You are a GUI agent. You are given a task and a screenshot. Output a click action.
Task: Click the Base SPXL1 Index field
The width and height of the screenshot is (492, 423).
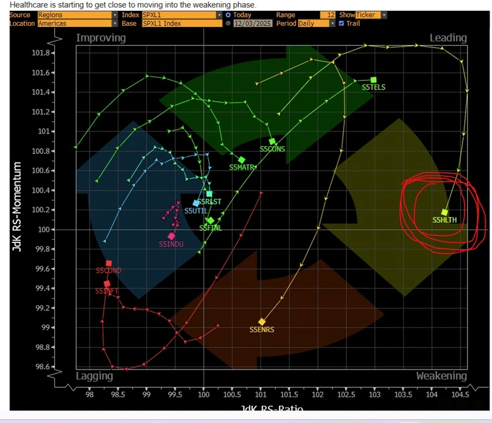(x=182, y=23)
